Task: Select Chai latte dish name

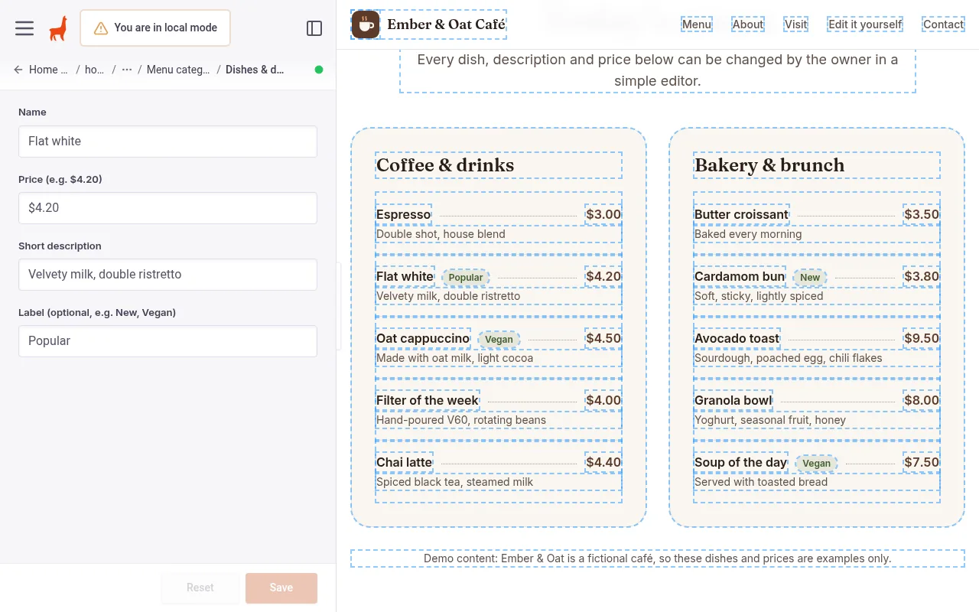Action: pos(405,462)
